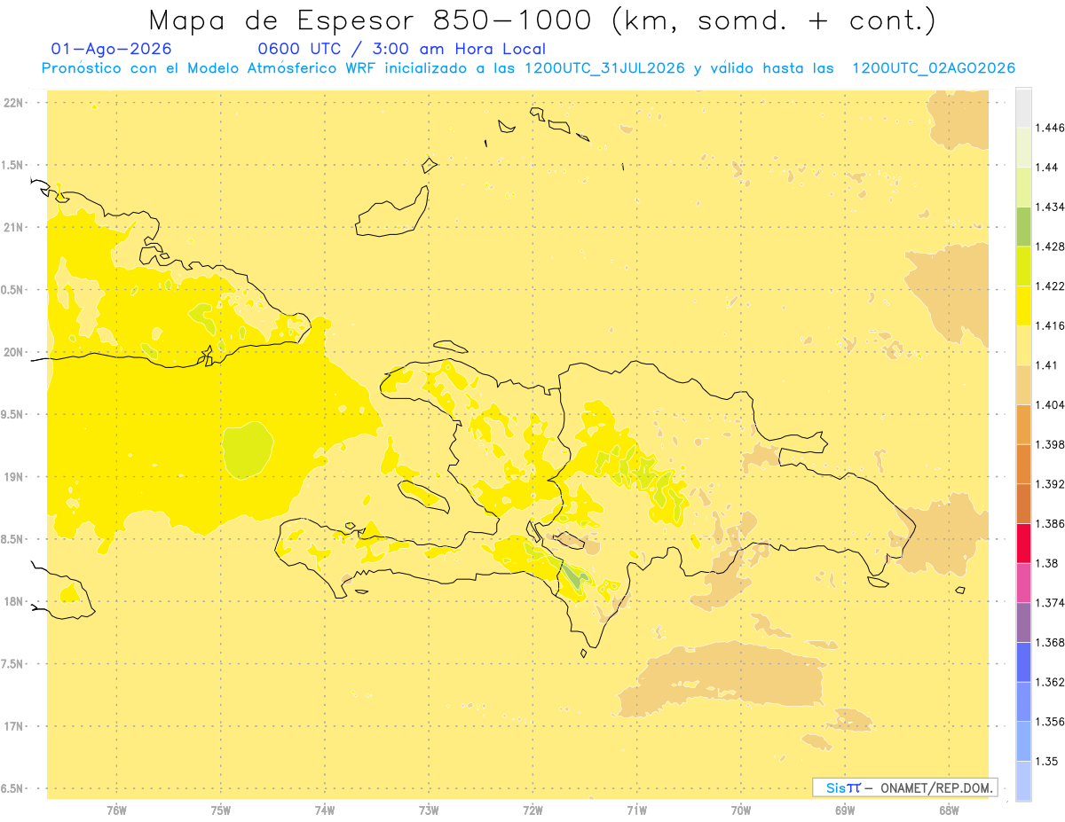Pick the 1.416 colorbar value

1050,325
